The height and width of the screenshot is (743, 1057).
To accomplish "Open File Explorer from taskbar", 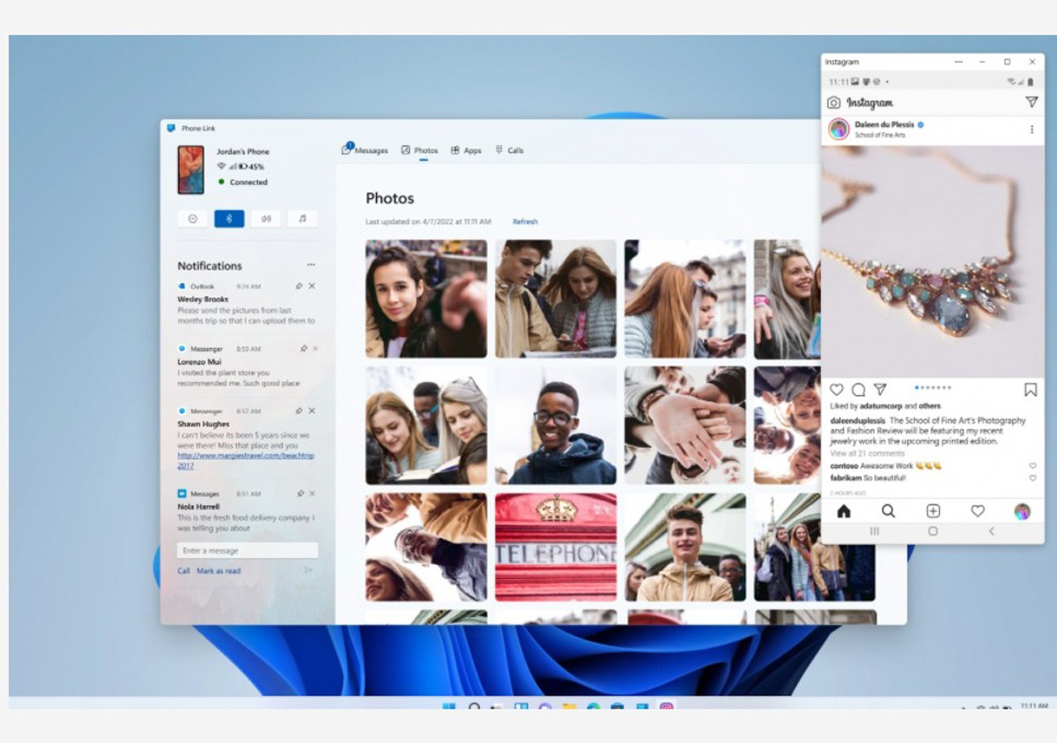I will click(569, 707).
